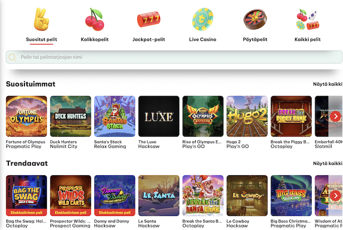This screenshot has height=230, width=343.
Task: Switch to the Live Casino tab label
Action: click(x=202, y=40)
